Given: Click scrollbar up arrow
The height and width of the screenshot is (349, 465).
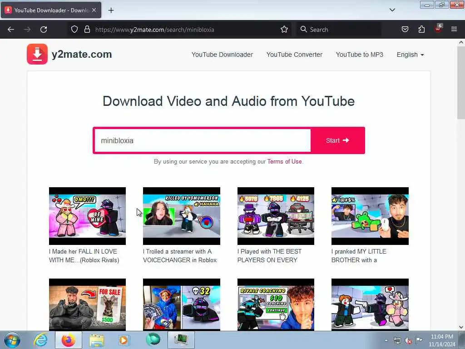Looking at the screenshot, I should pyautogui.click(x=461, y=42).
